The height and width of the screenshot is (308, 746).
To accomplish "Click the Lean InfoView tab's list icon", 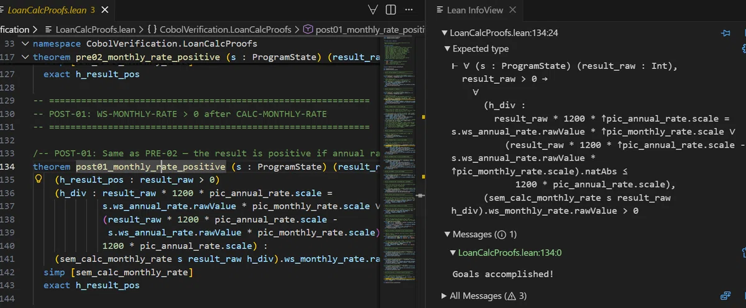I will pos(441,10).
